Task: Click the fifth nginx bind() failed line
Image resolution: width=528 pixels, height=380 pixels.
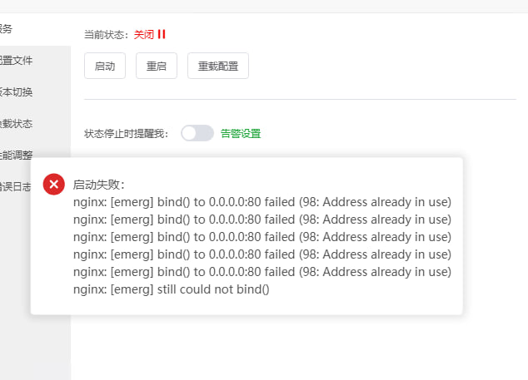Action: (x=262, y=272)
